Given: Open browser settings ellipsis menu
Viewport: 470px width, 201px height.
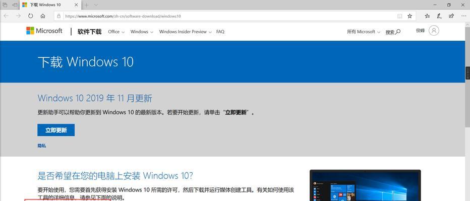Looking at the screenshot, I should pyautogui.click(x=463, y=16).
